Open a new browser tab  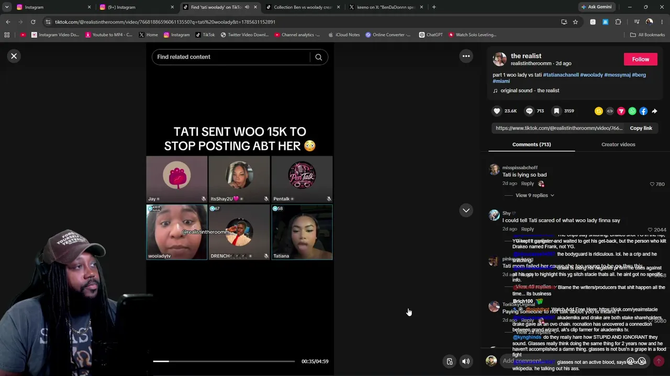click(x=434, y=7)
